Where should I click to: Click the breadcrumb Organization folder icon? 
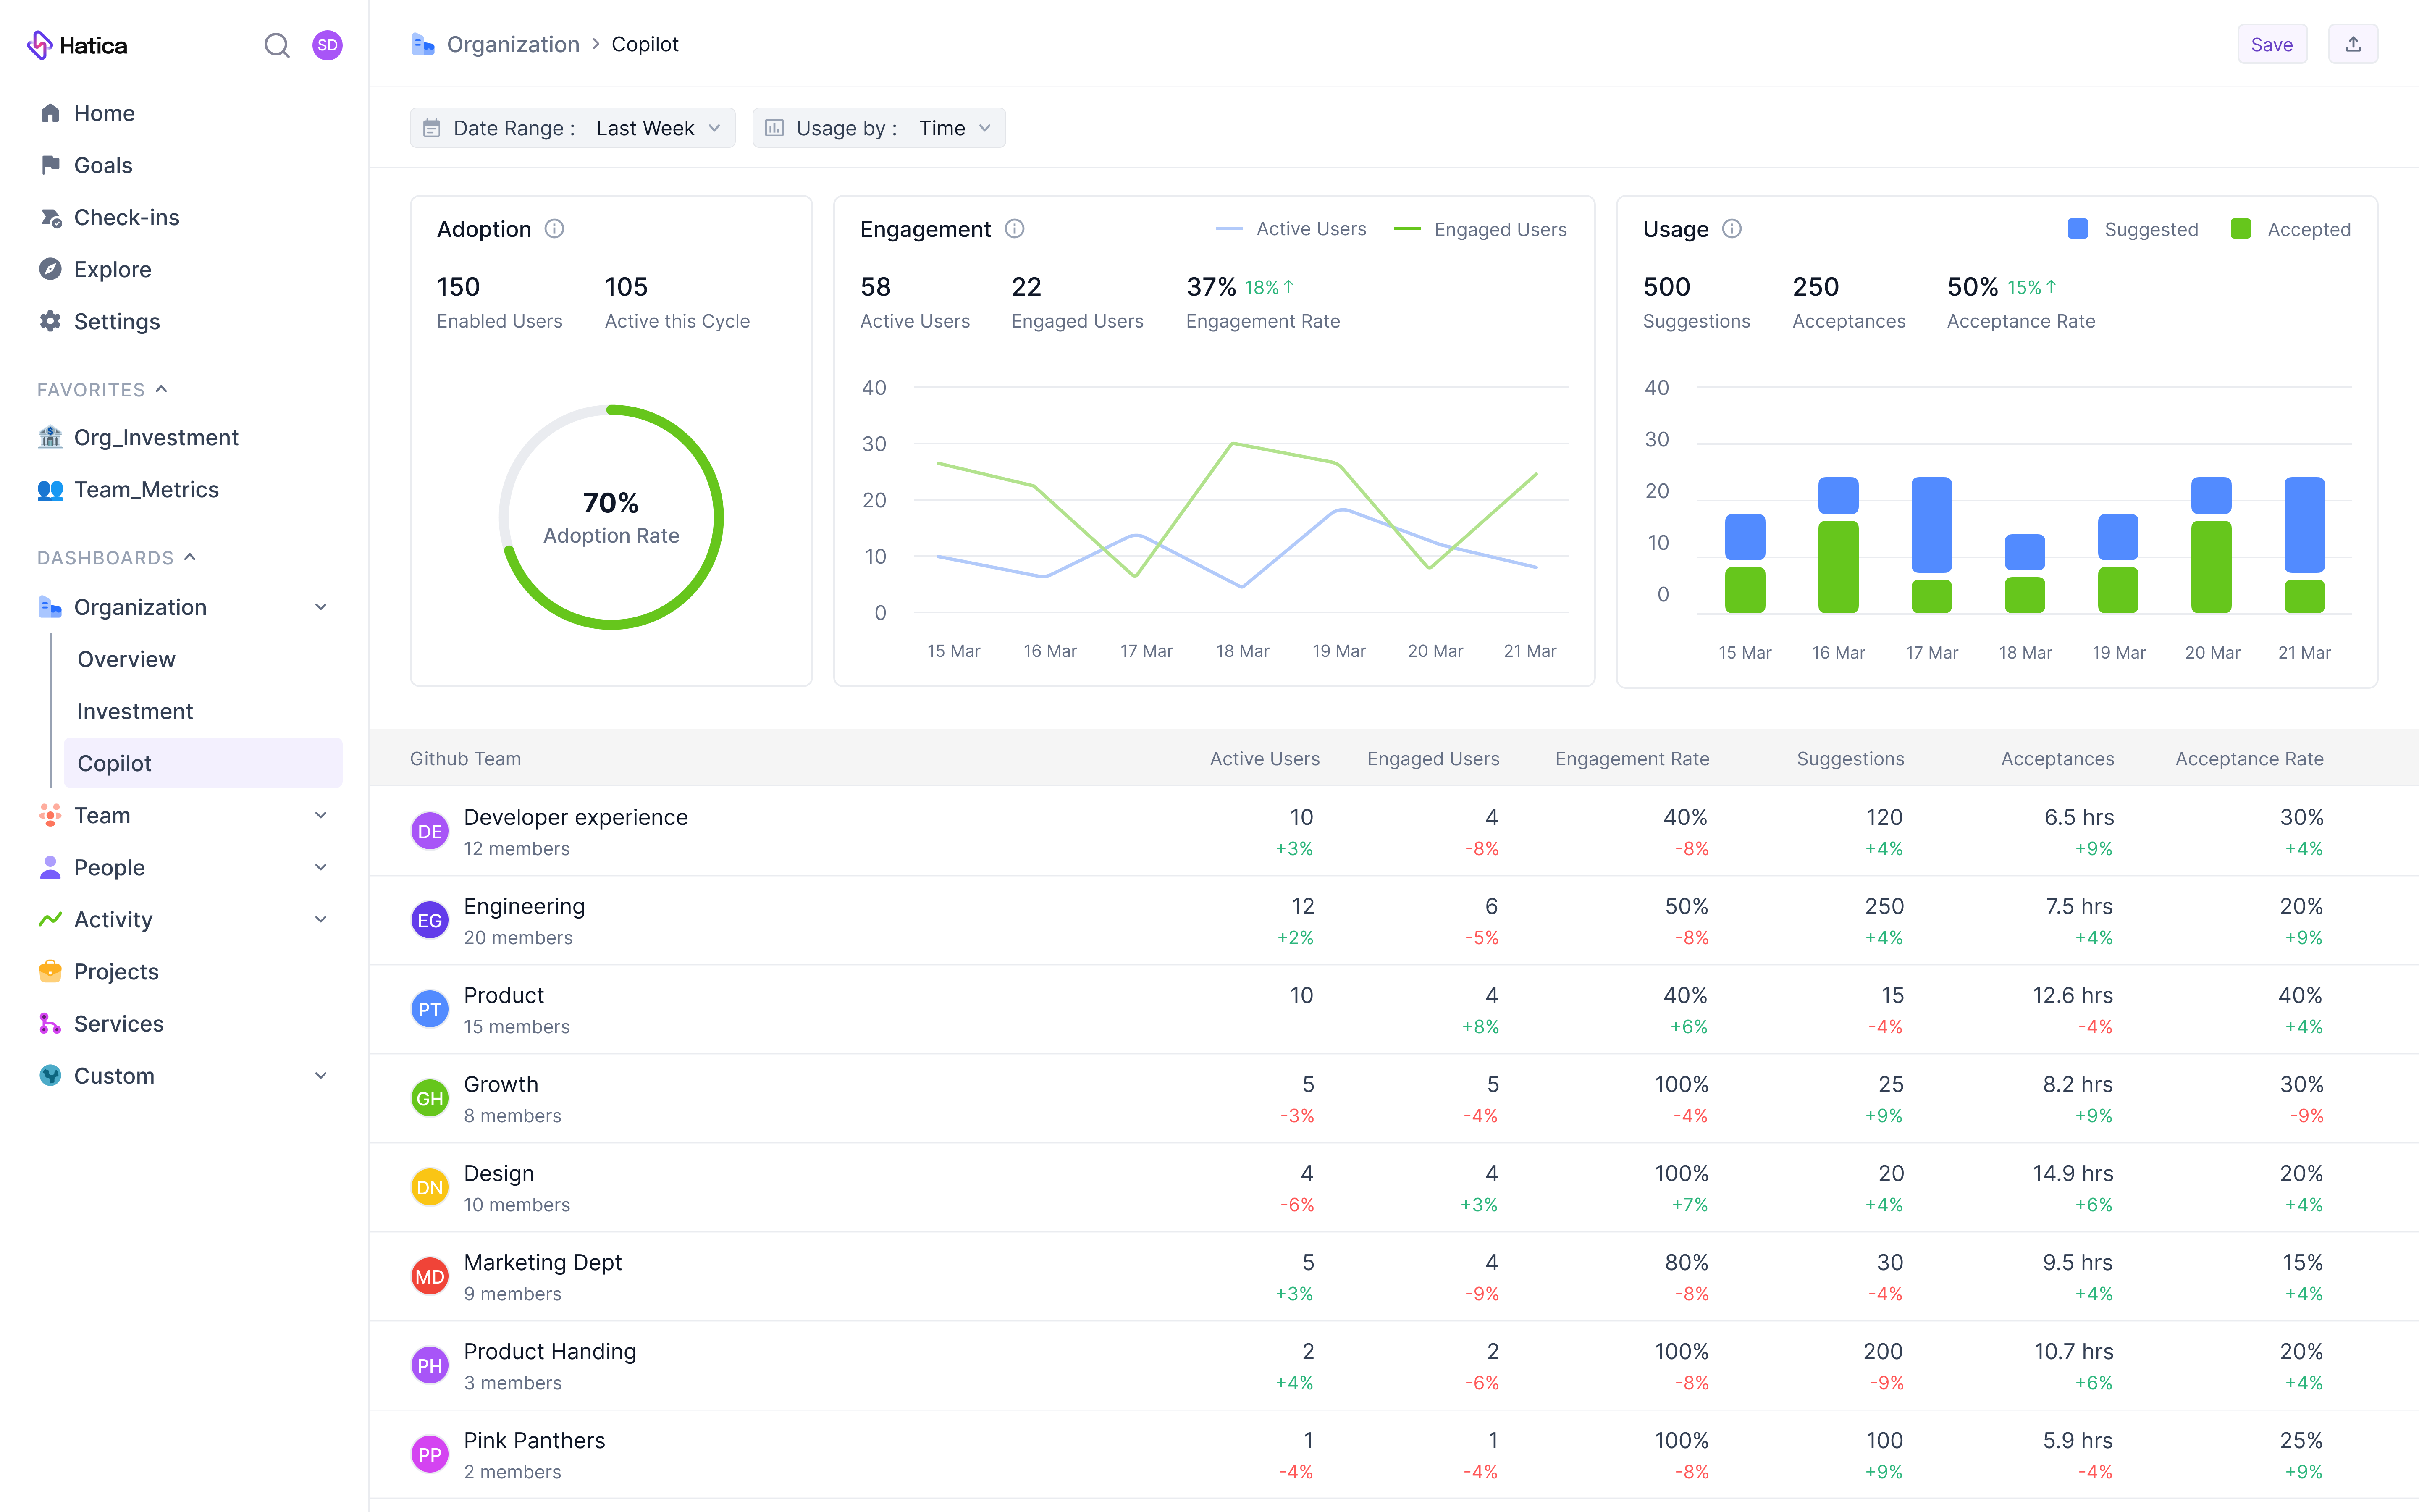click(x=423, y=44)
